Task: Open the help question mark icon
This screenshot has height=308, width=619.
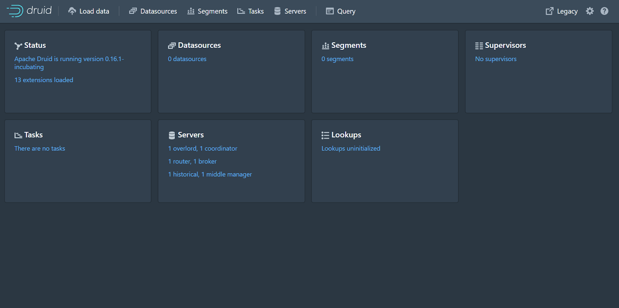Action: pyautogui.click(x=604, y=11)
